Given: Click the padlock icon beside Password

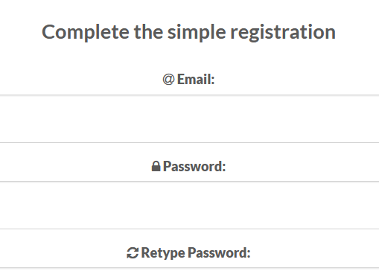Looking at the screenshot, I should pos(156,166).
